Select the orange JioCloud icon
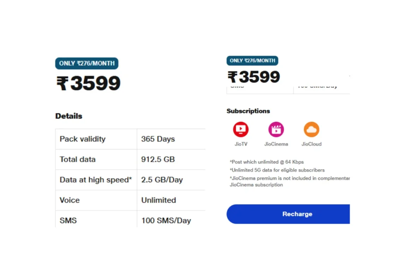 coord(311,129)
